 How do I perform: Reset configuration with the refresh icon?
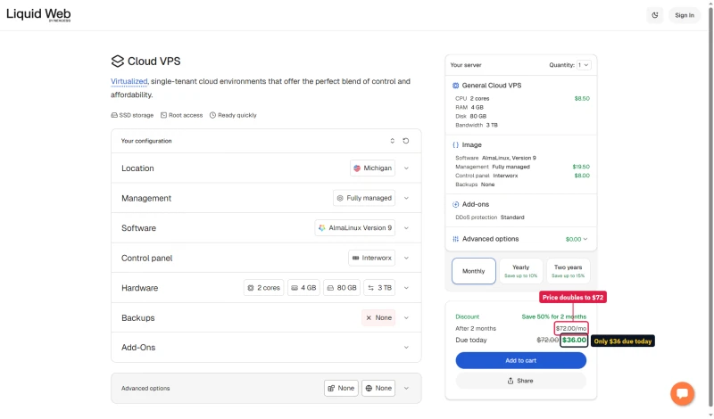(x=406, y=141)
